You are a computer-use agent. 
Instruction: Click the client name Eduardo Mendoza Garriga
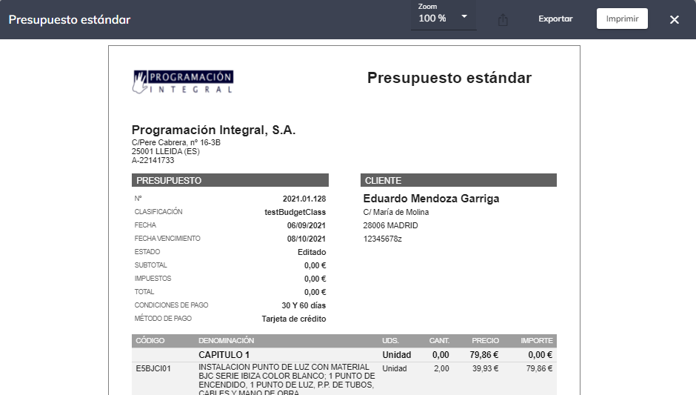coord(431,199)
